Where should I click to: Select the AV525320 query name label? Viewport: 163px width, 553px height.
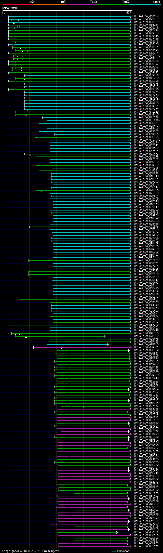tap(10, 8)
